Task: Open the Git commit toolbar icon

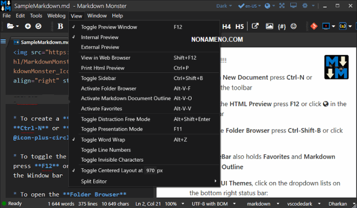Action: [314, 26]
